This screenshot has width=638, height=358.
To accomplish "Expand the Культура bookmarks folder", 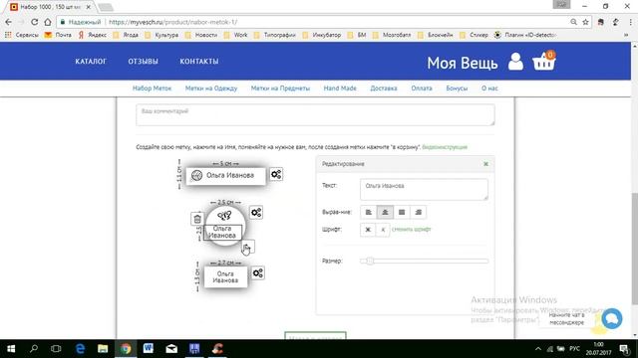I will (x=161, y=35).
